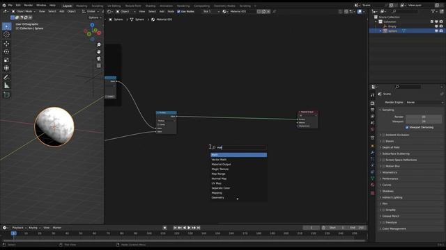This screenshot has width=446, height=250.
Task: Open the Global orientation dropdown
Action: point(90,11)
